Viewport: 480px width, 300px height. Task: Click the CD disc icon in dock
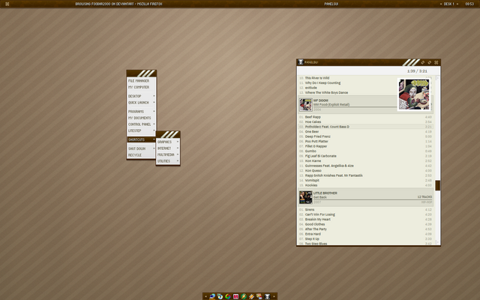[220, 296]
